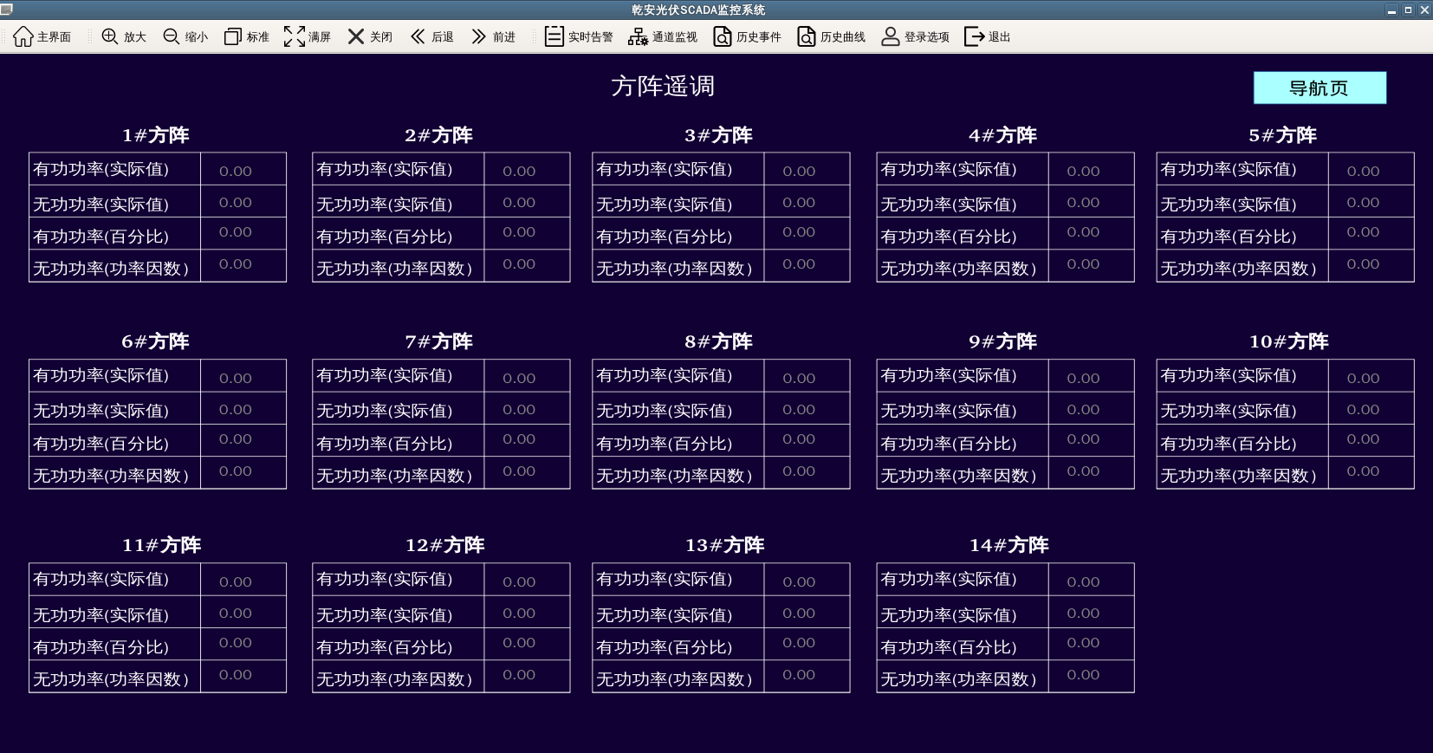Click the 8#方阵 heading

(719, 341)
